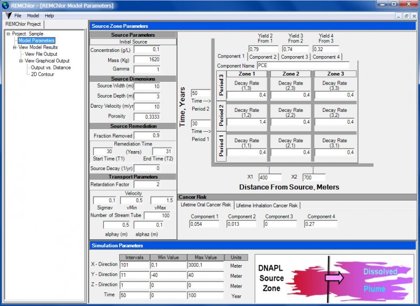The image size is (420, 306).
Task: Focus the Gamma input box
Action: (x=147, y=69)
